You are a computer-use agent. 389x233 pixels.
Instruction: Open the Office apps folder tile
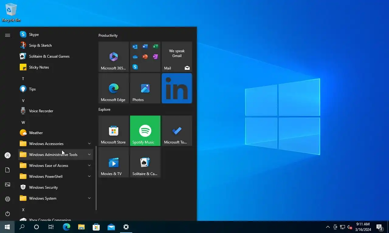(145, 57)
